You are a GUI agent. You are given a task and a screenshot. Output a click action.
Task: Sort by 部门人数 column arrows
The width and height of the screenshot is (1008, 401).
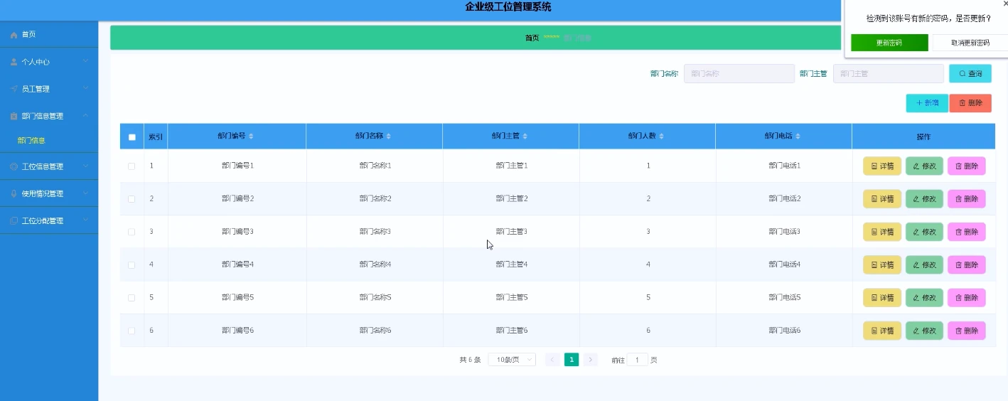(662, 137)
